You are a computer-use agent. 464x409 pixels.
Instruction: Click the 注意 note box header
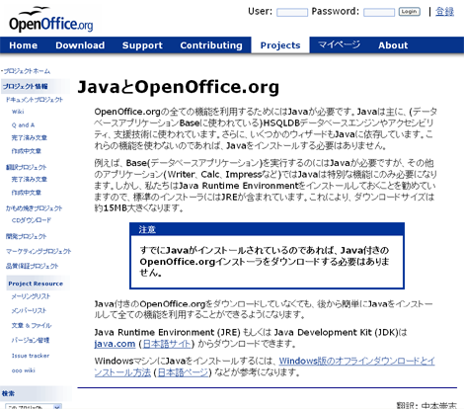pyautogui.click(x=267, y=229)
